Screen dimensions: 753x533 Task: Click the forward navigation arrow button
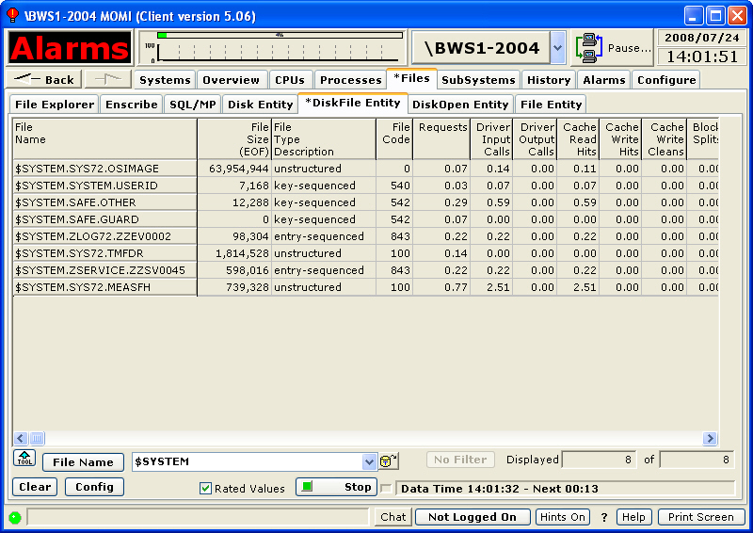point(107,80)
